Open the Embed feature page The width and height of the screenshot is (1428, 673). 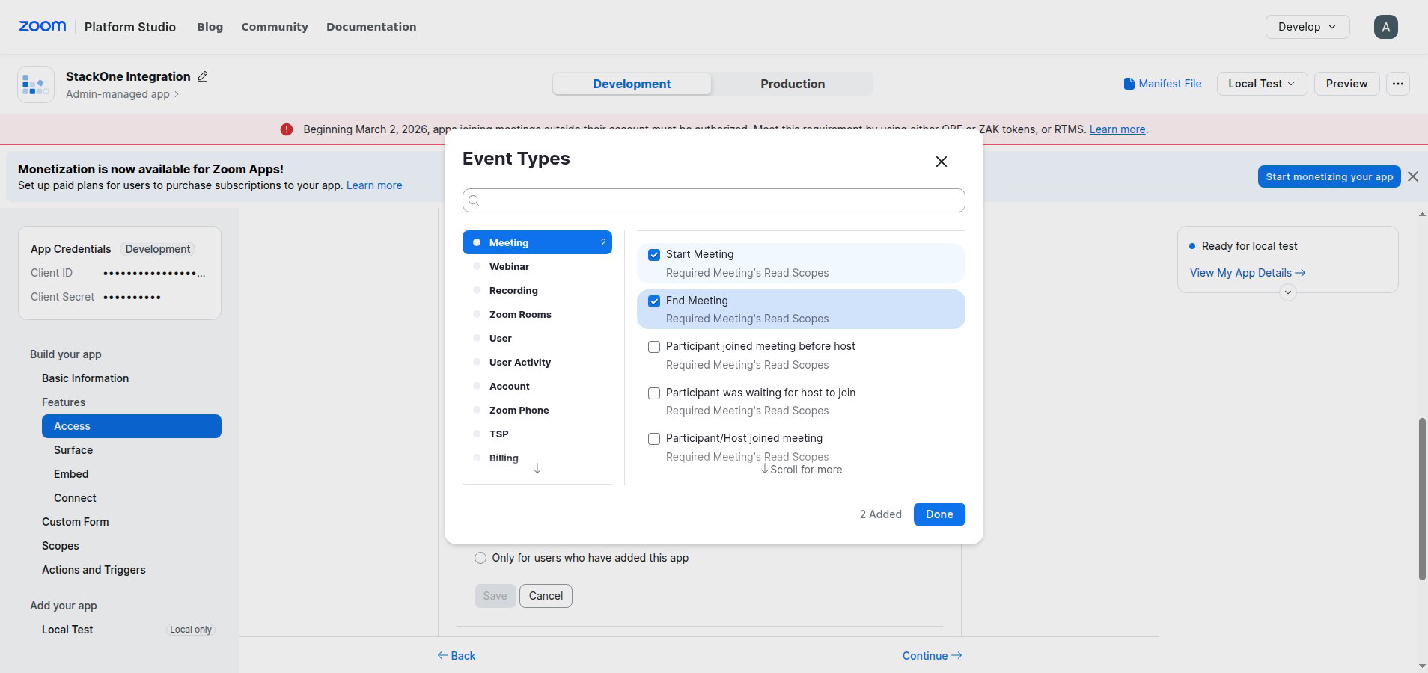pos(71,474)
